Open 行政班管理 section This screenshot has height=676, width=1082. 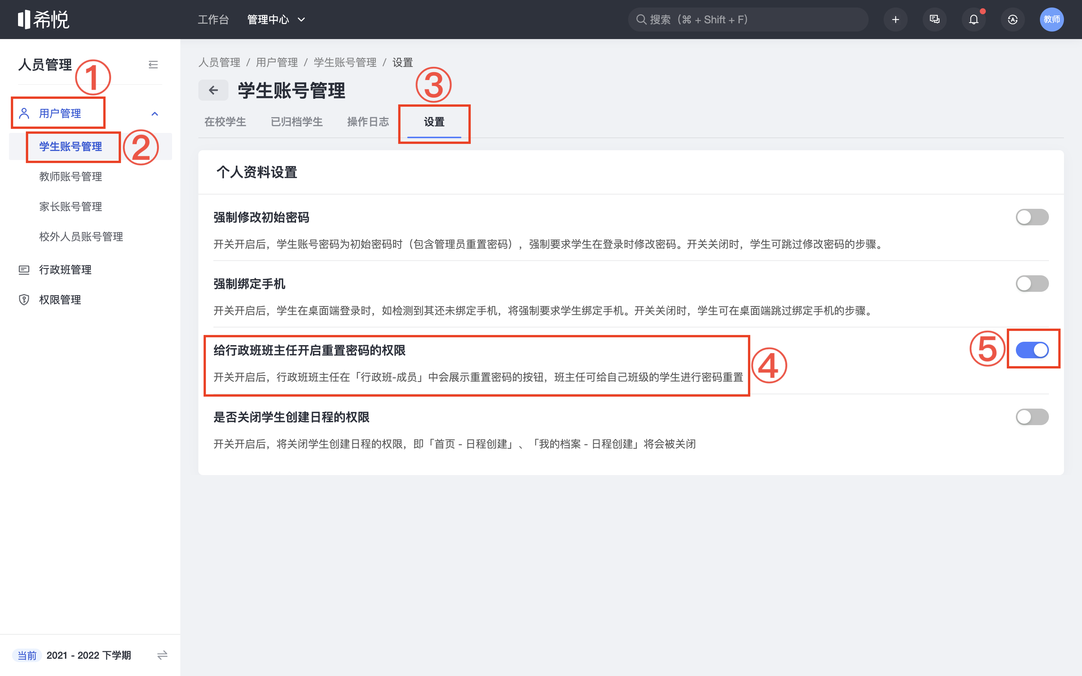coord(65,270)
